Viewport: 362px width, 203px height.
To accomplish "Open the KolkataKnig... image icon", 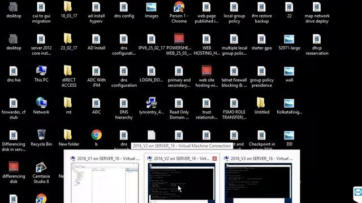I will [x=289, y=103].
